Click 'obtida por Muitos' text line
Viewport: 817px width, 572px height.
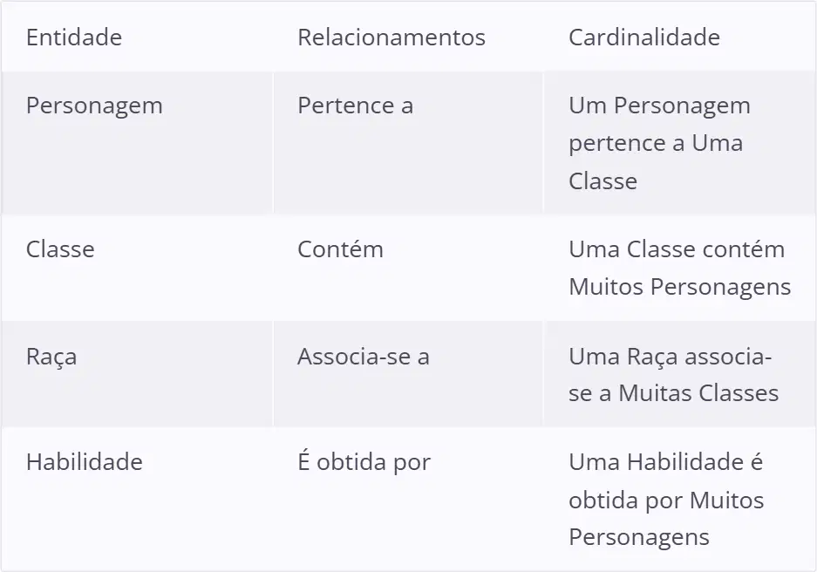coord(666,500)
